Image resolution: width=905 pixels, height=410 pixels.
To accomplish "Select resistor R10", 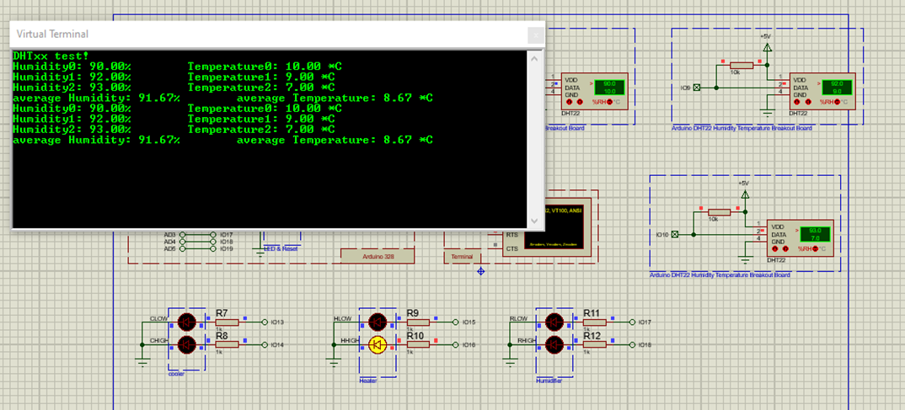I will click(x=418, y=345).
